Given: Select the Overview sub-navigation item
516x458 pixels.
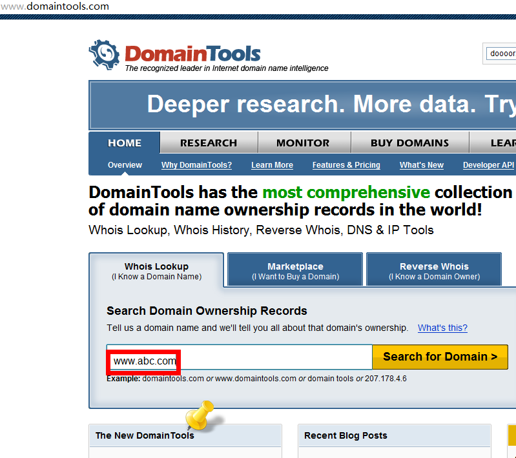Looking at the screenshot, I should [125, 165].
